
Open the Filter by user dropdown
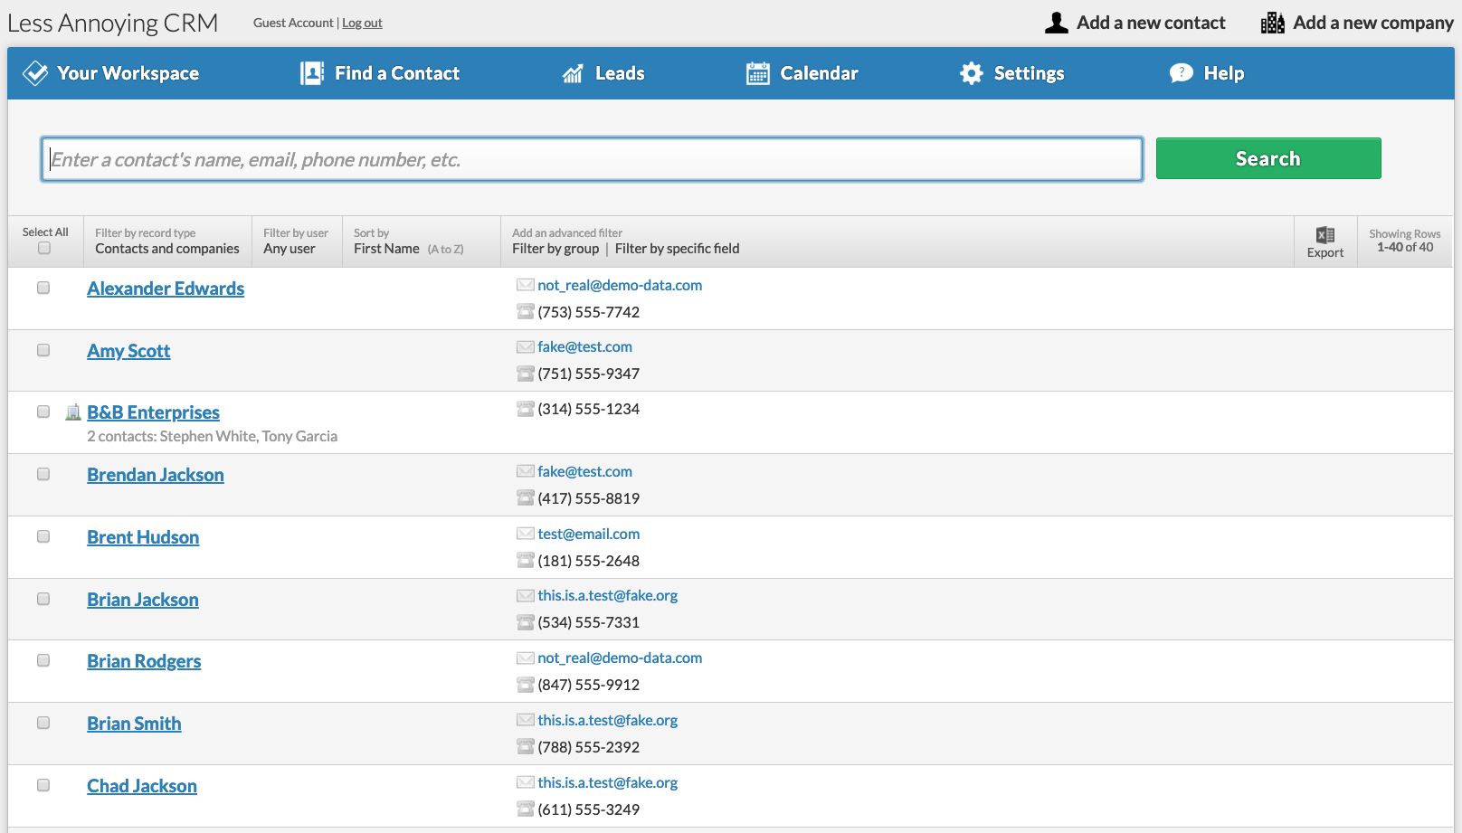(x=297, y=241)
